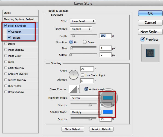The height and width of the screenshot is (137, 163).
Task: Click the Highlight Opacity value field
Action: point(105,105)
